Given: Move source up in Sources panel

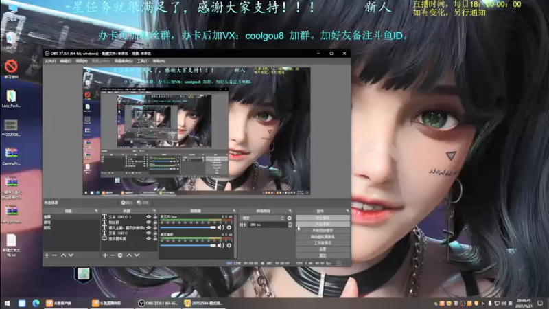Looking at the screenshot, I should tap(129, 255).
